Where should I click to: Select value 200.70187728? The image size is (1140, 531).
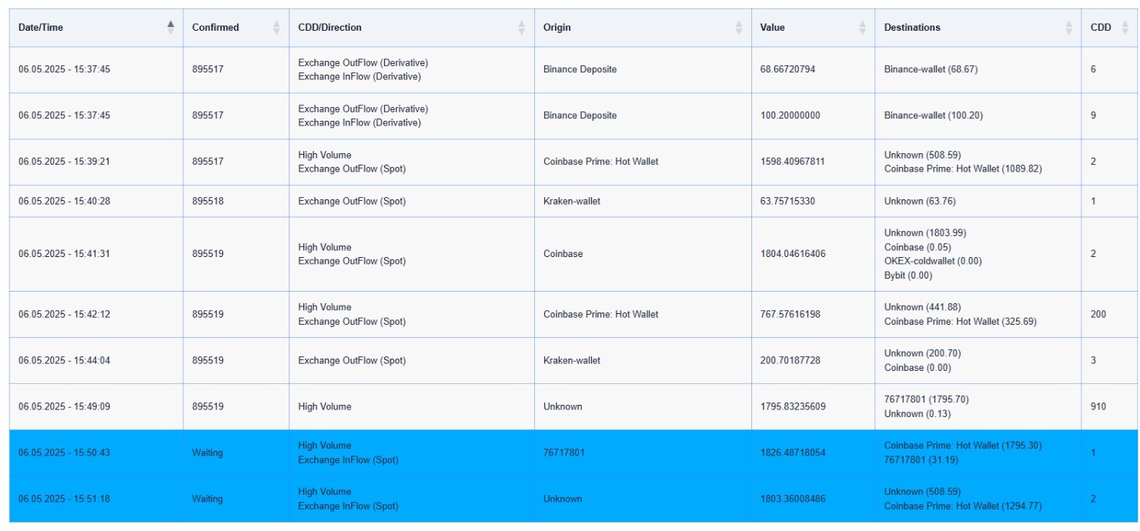click(x=791, y=360)
